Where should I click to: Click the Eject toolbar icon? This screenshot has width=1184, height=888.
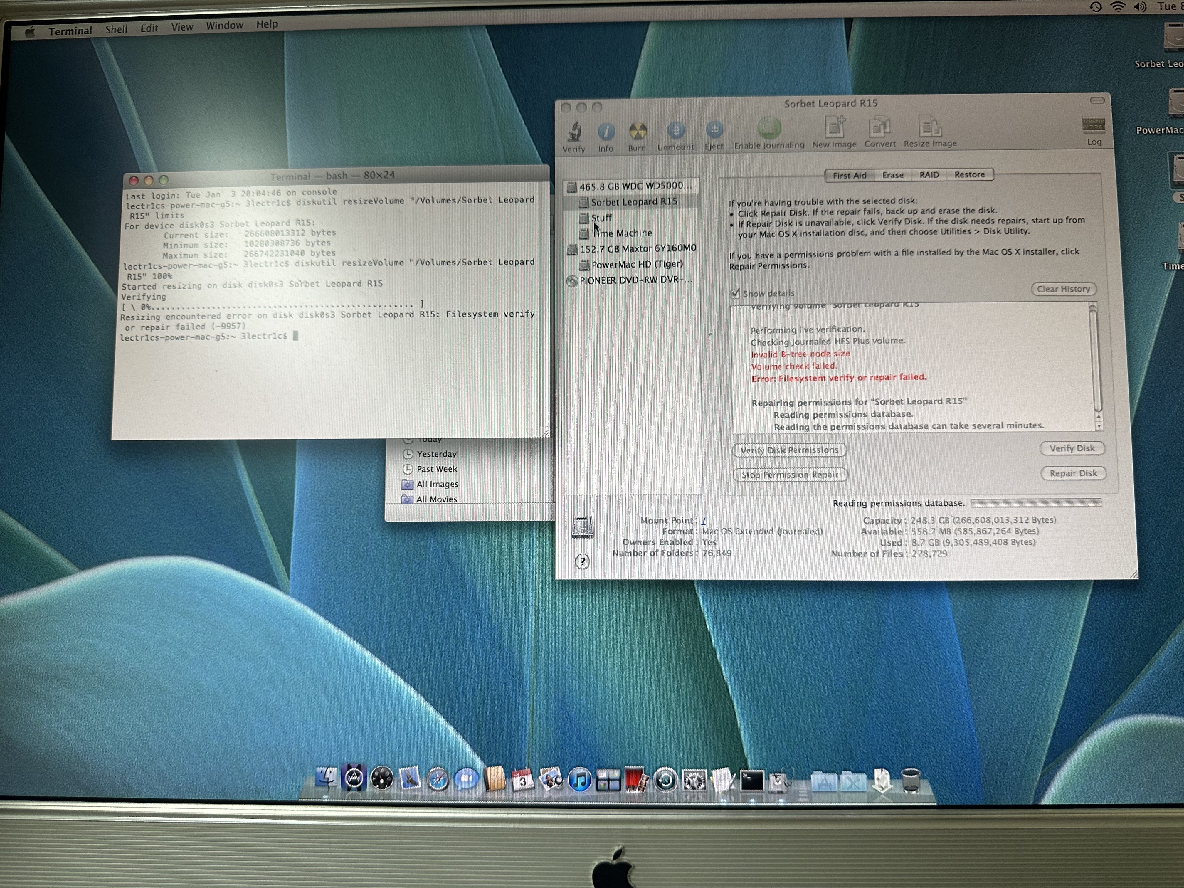tap(714, 130)
